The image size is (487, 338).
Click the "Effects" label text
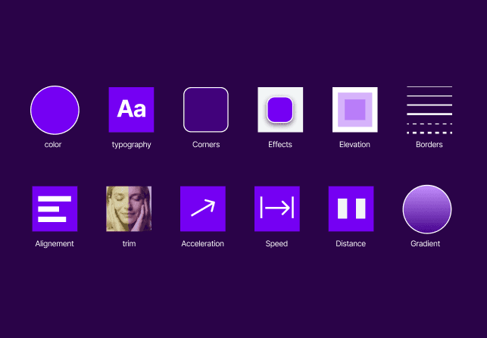tap(280, 145)
